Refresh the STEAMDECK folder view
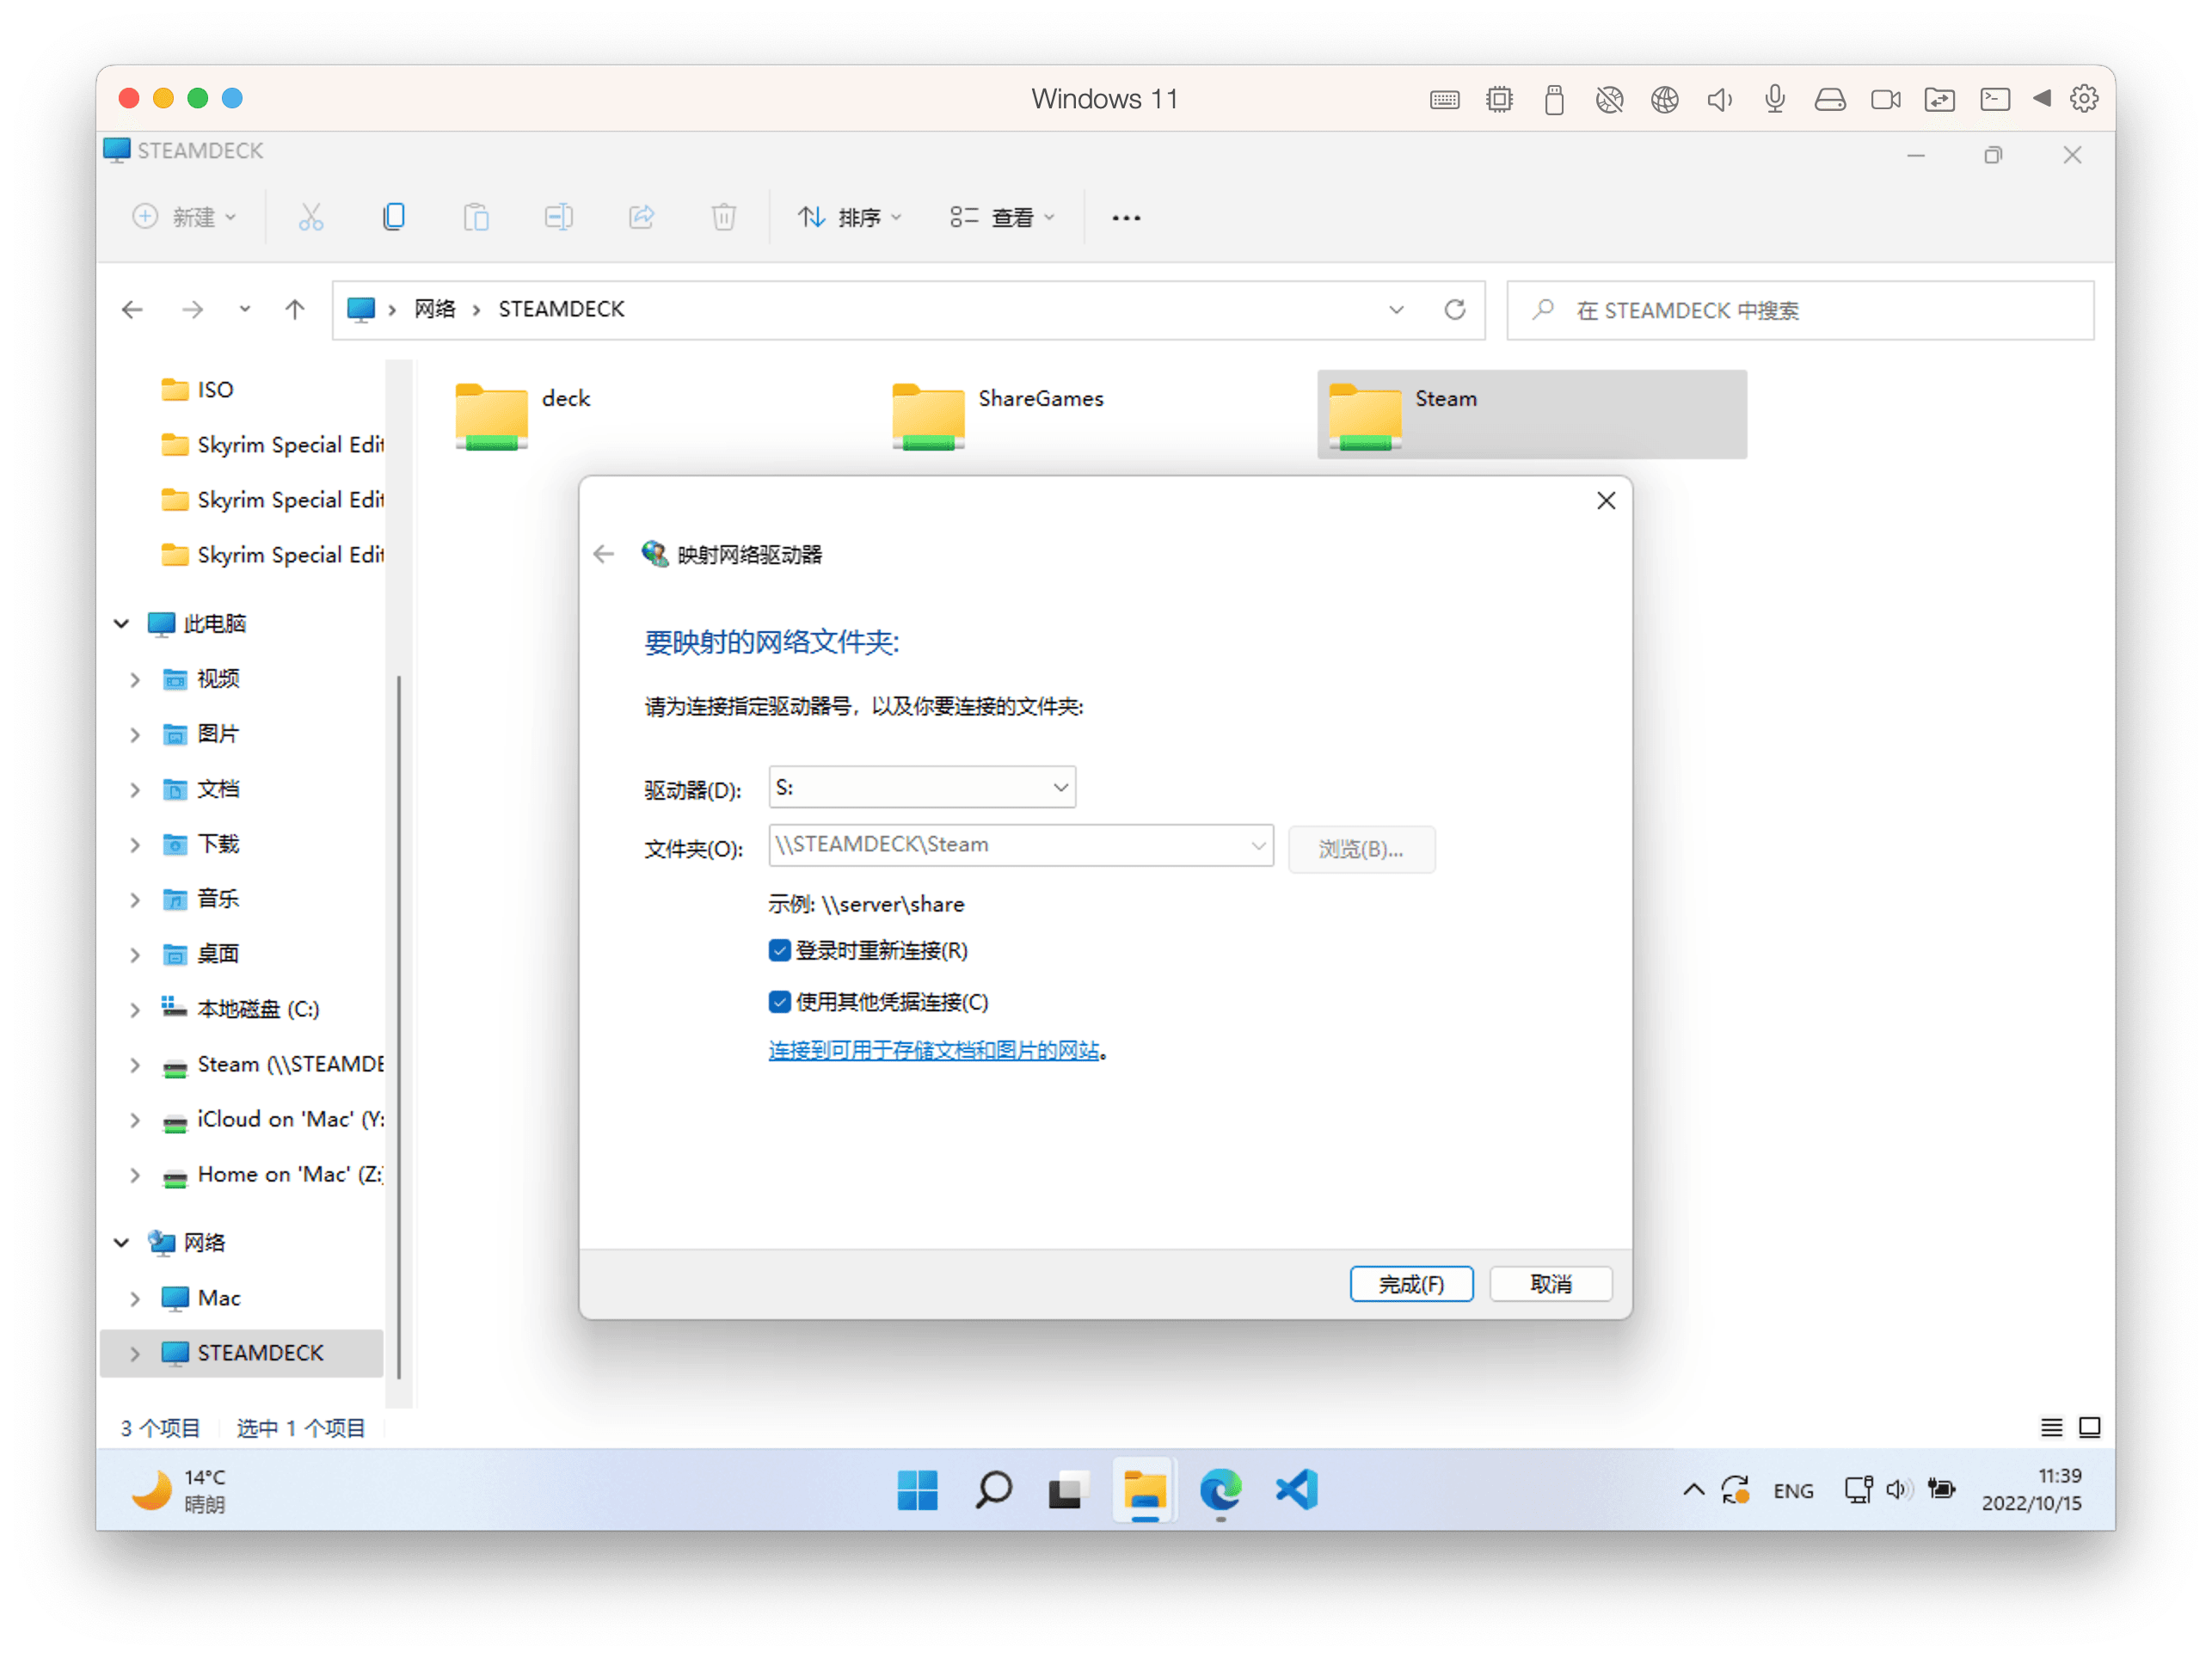The image size is (2212, 1658). tap(1455, 310)
